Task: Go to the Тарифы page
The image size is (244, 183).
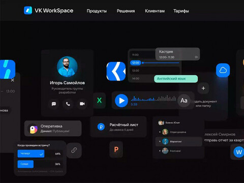Action: [x=181, y=11]
